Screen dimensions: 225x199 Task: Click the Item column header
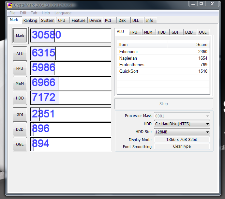(x=142, y=44)
